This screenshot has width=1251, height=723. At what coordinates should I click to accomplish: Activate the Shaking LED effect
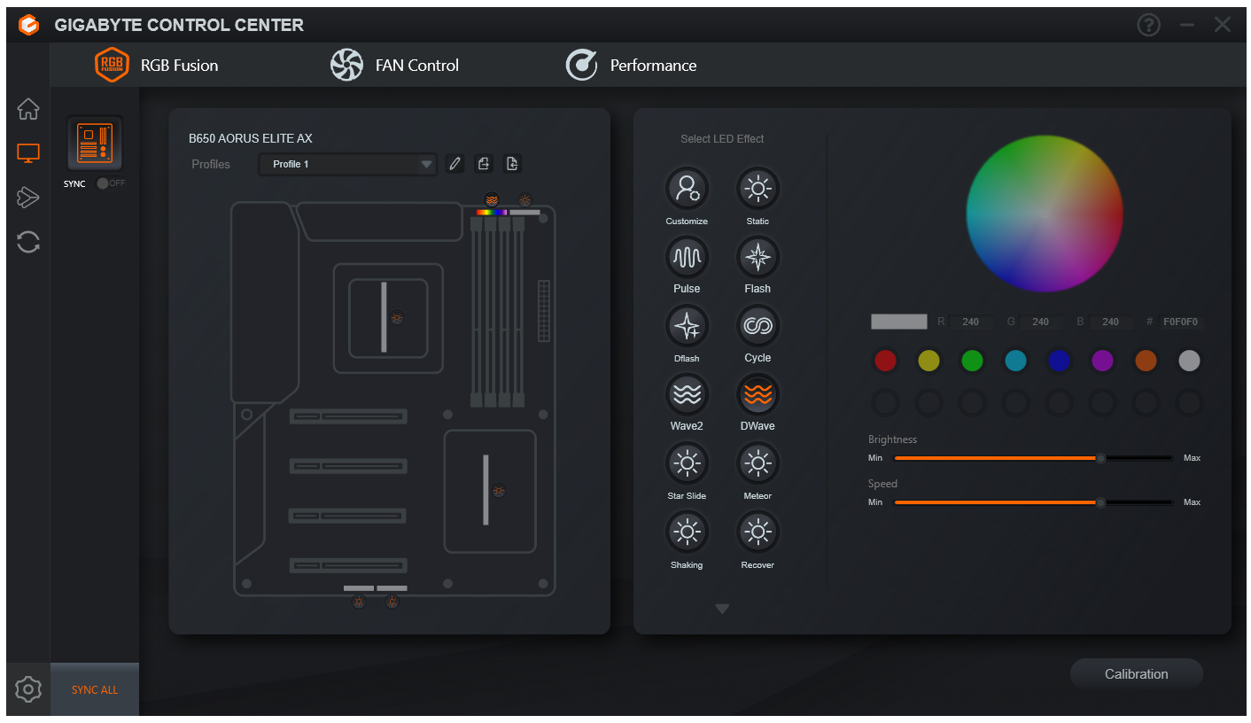pyautogui.click(x=687, y=532)
